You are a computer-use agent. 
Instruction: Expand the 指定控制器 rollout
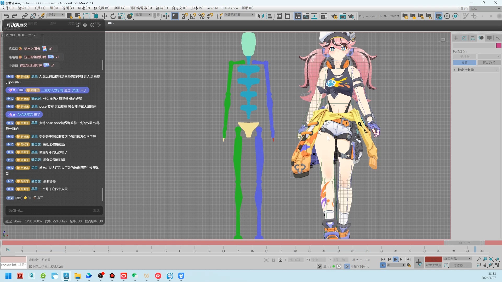click(476, 70)
